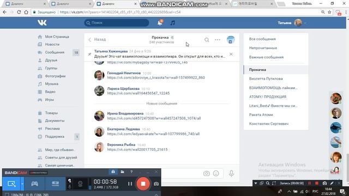Select Bandicam game recording mode gamepad
349x196 pixels.
[x=34, y=184]
